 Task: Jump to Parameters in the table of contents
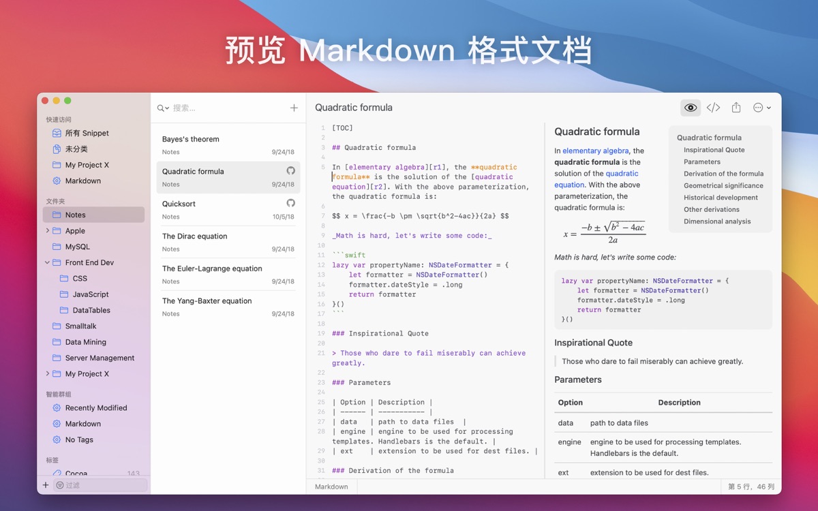click(702, 162)
